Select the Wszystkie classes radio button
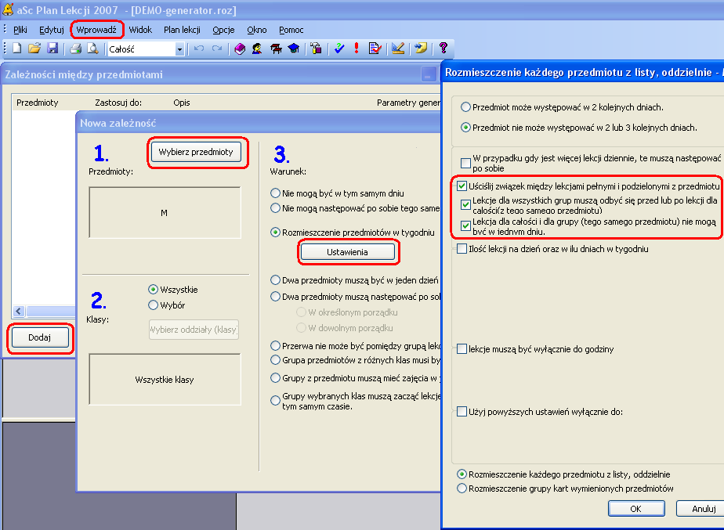724x530 pixels. [153, 290]
